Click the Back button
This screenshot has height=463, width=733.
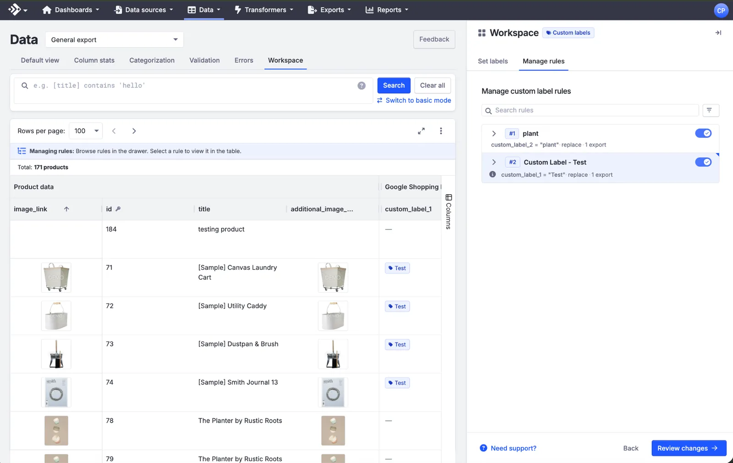point(631,448)
